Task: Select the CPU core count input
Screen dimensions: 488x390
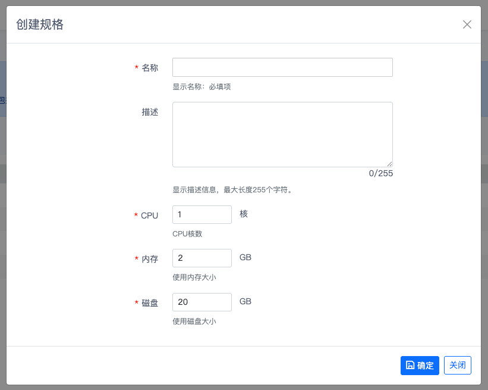Action: tap(202, 215)
